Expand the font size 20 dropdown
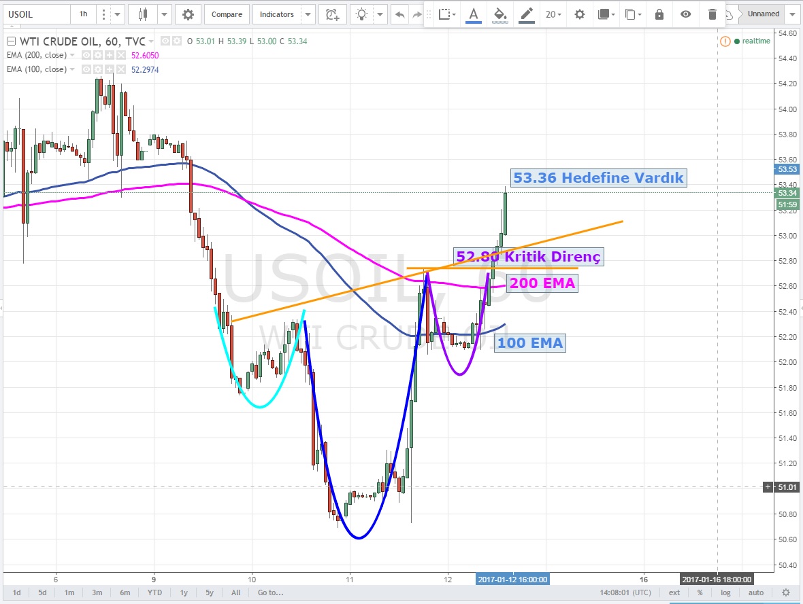Image resolution: width=803 pixels, height=604 pixels. pyautogui.click(x=554, y=14)
